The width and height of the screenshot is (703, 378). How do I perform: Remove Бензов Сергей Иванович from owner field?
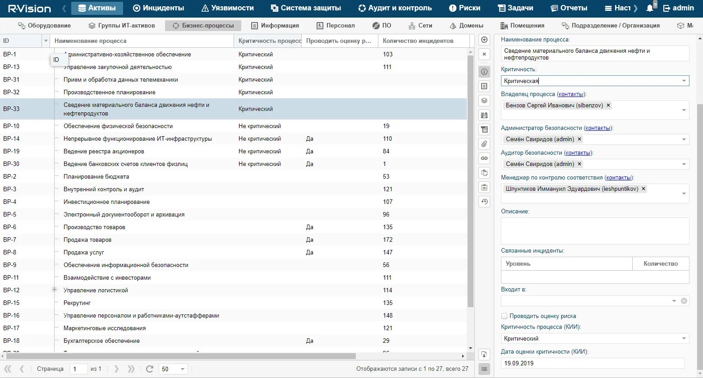608,106
